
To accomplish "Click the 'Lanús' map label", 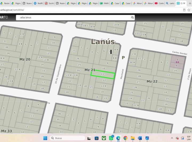I will tap(103, 42).
